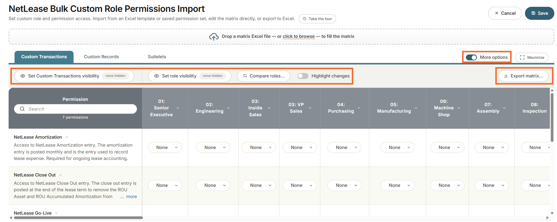
Task: Set NetLease Amortization level for Purchasing
Action: coord(344,148)
